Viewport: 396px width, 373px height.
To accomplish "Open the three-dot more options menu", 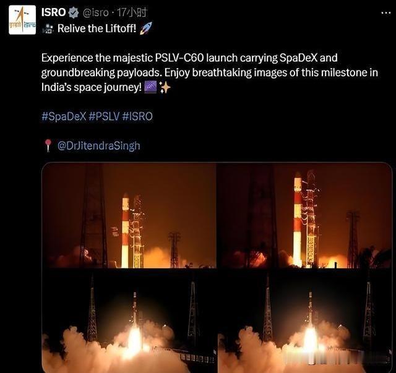I will pos(386,13).
